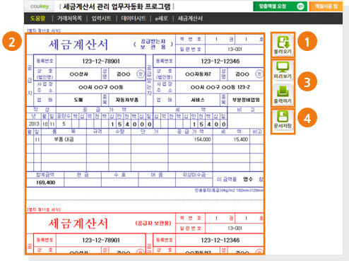Click the total amount 169,400 cell

click(x=45, y=182)
